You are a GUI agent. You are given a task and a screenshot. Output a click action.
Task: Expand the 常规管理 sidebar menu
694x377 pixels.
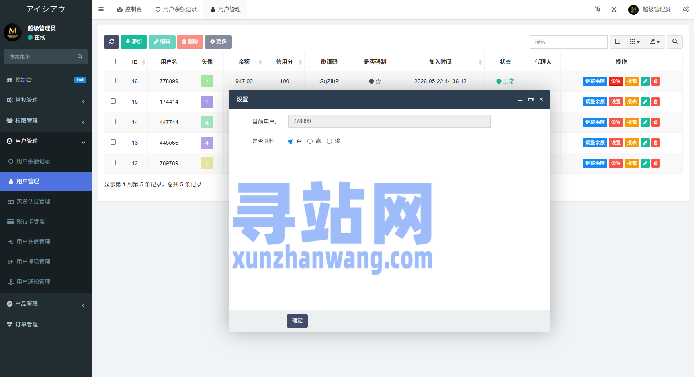(46, 100)
